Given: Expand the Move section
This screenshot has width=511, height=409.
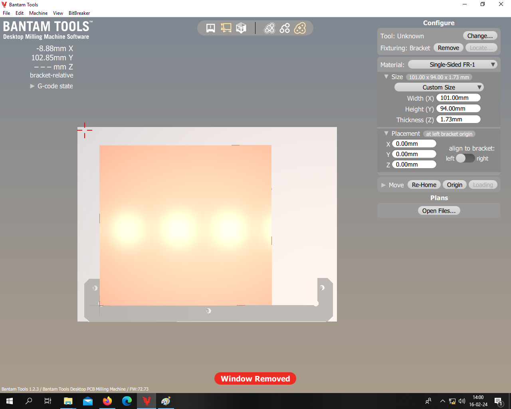Looking at the screenshot, I should pos(383,185).
